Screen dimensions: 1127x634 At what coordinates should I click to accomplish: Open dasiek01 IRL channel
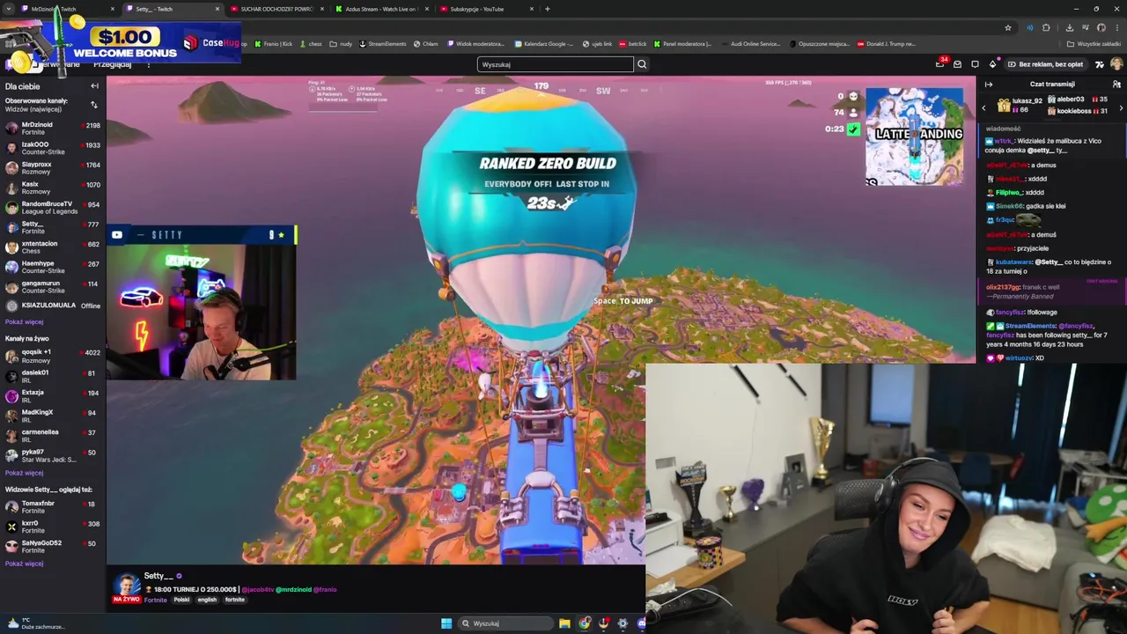[x=53, y=376]
